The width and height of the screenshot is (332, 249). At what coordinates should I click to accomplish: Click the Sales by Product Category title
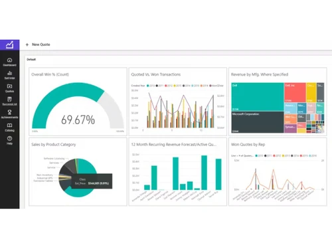tap(54, 145)
